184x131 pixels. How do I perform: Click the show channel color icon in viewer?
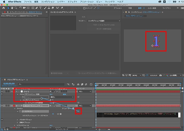167,75
